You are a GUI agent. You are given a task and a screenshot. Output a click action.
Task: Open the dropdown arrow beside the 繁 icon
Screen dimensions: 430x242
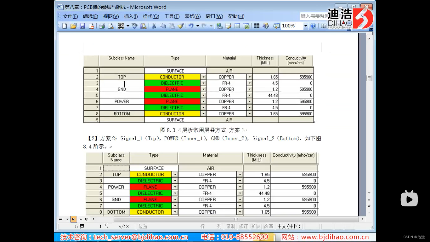tap(128, 26)
